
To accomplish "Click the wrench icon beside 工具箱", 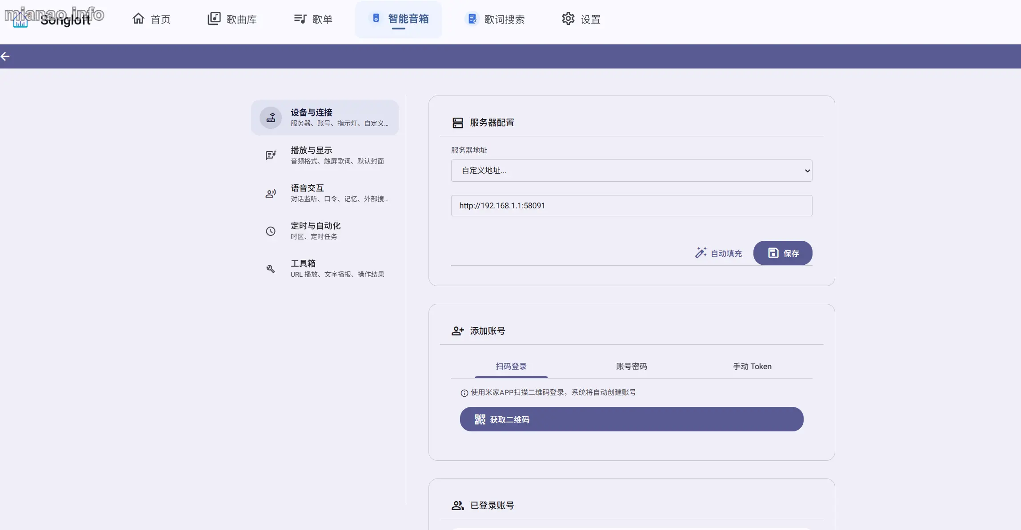I will pos(271,269).
